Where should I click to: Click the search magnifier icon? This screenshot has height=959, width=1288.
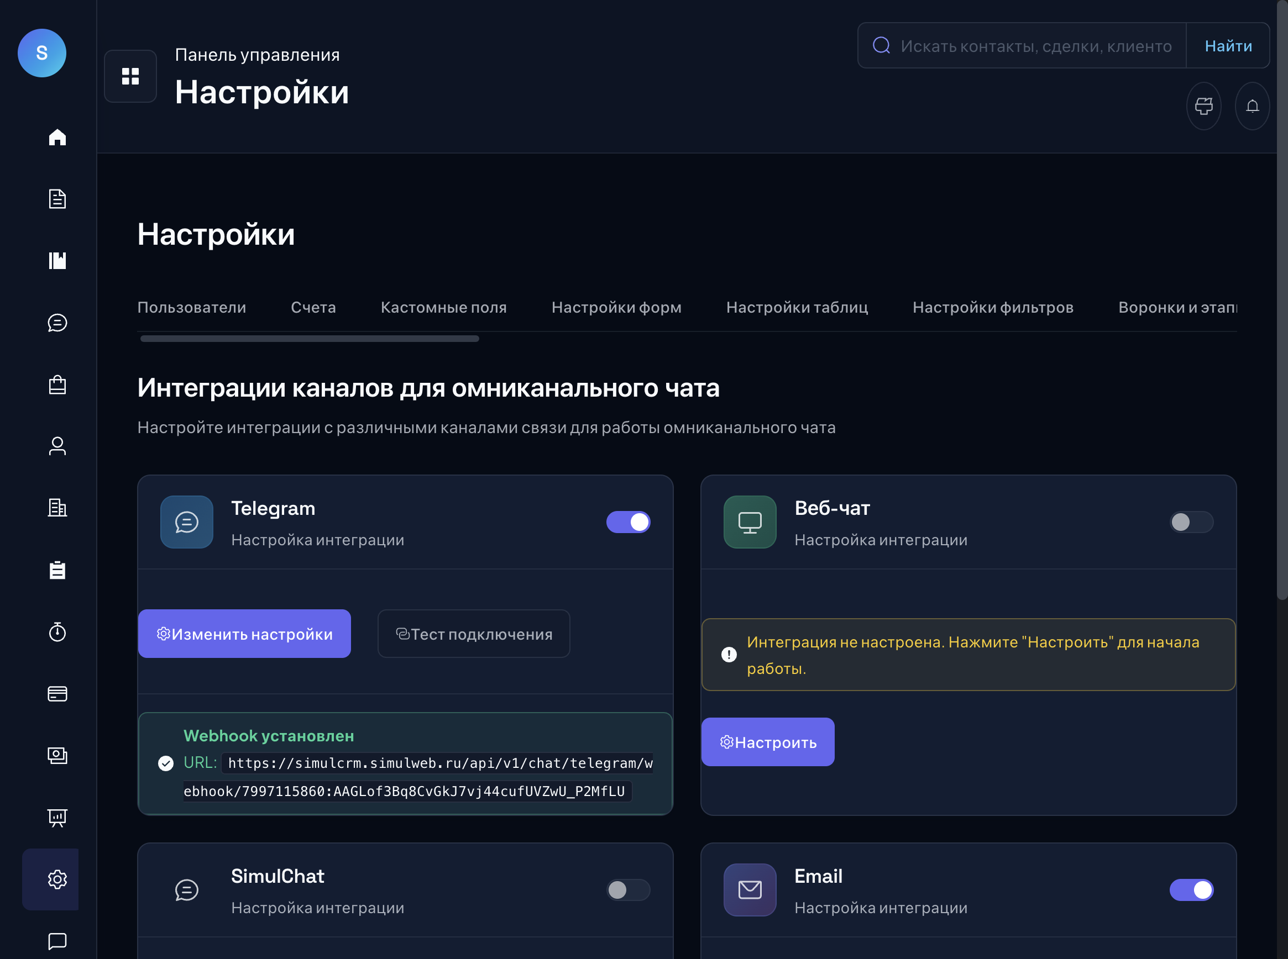pyautogui.click(x=881, y=45)
